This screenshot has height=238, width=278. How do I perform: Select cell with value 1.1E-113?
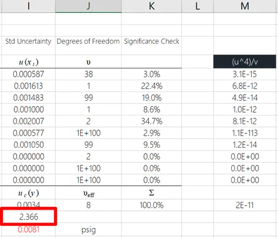pyautogui.click(x=245, y=133)
